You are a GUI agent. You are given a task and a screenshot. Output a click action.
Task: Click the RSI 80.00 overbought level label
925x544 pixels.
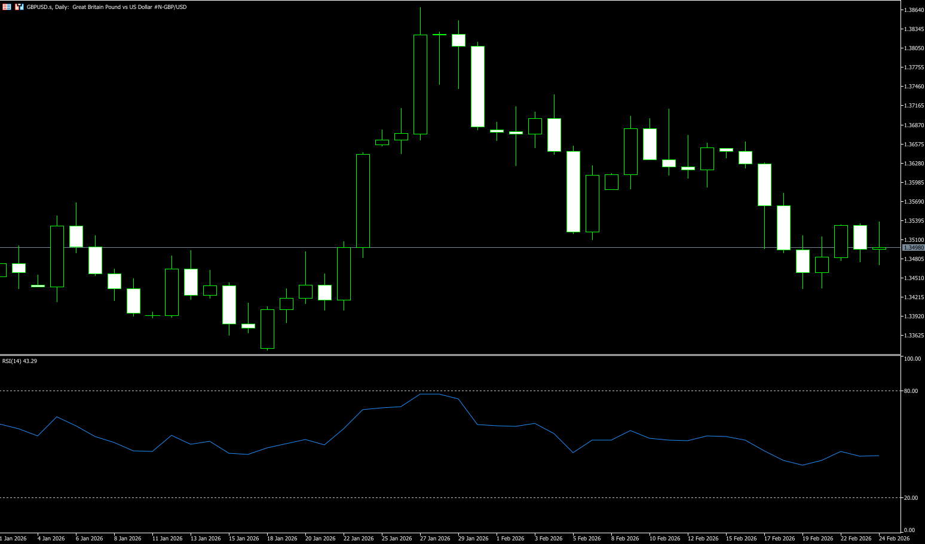(x=911, y=391)
